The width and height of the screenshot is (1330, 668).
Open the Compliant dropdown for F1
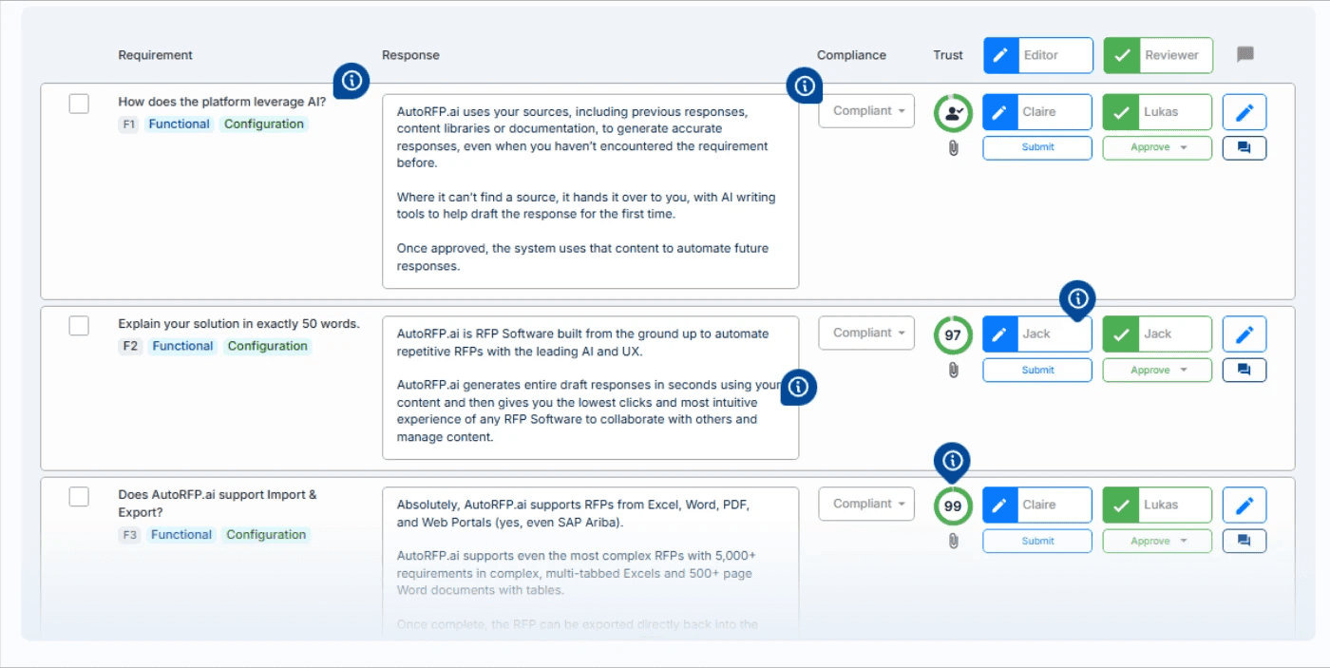(865, 110)
